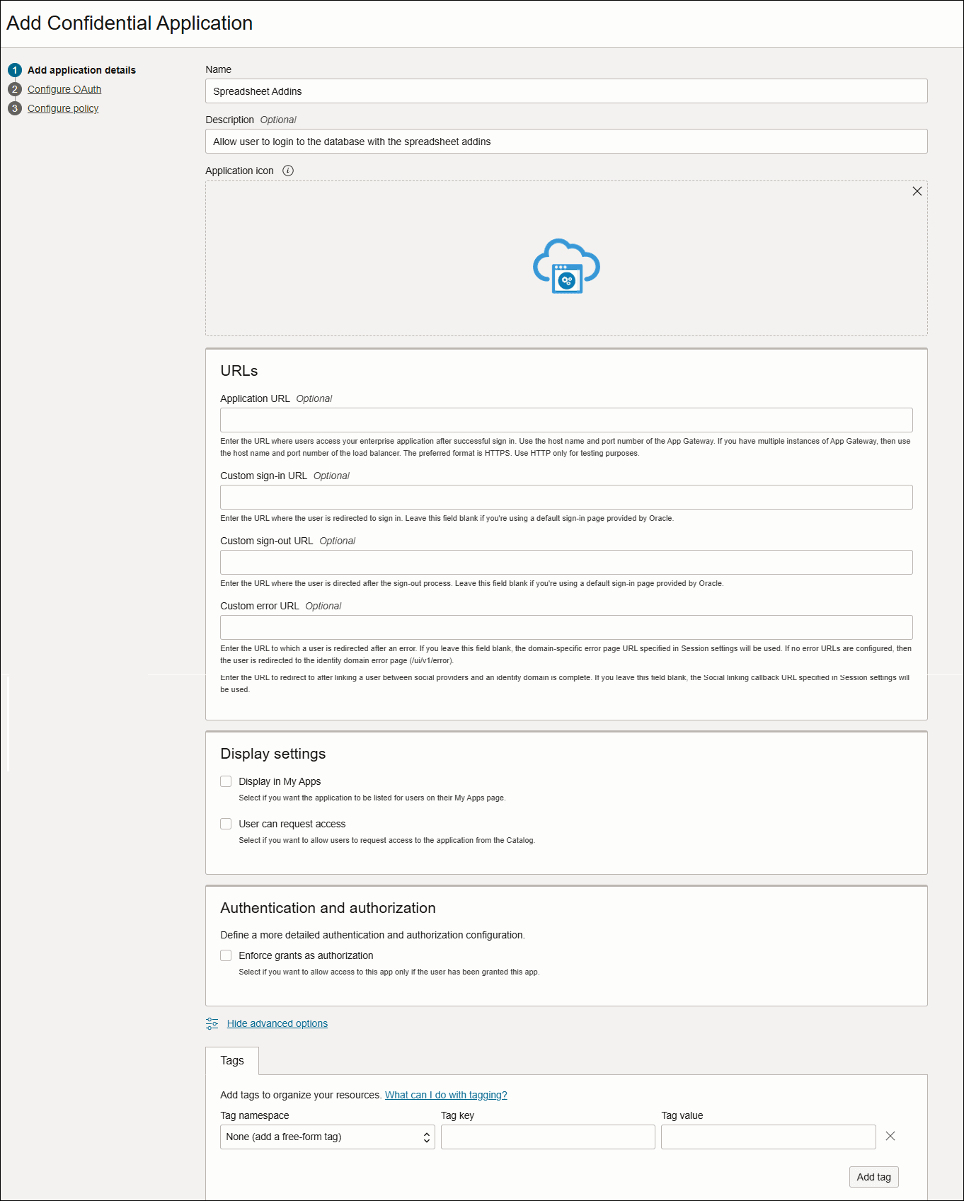Switch to the Tags tab
Image resolution: width=964 pixels, height=1201 pixels.
click(232, 1060)
